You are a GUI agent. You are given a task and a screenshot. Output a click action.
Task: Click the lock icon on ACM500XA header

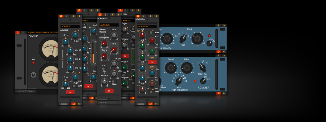138,16
